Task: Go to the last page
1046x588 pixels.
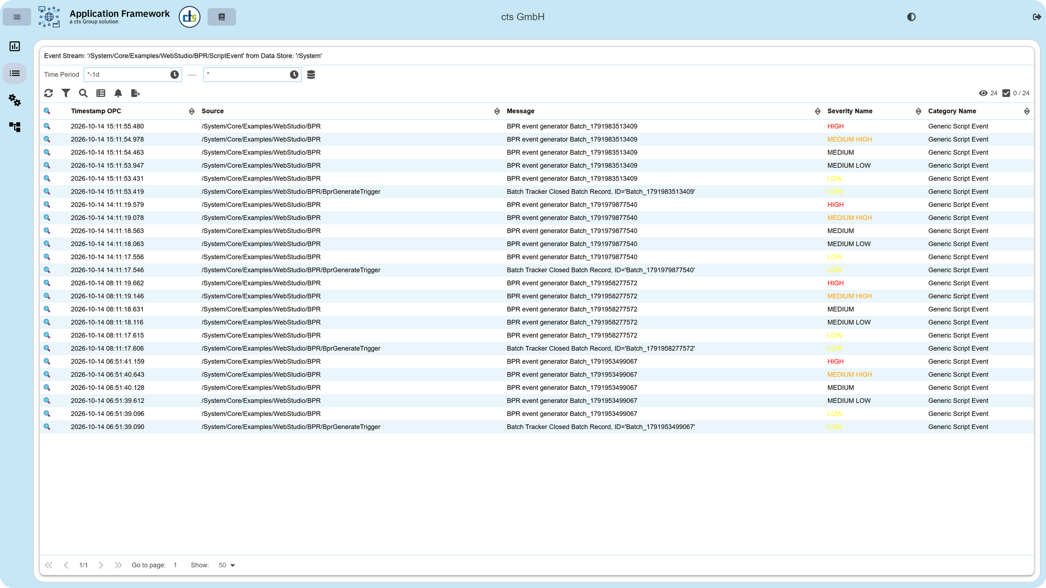Action: 118,565
